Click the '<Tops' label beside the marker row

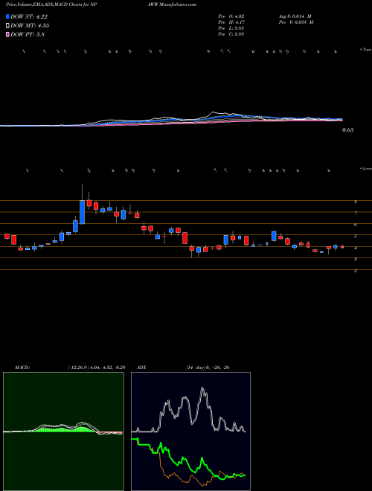366,50
